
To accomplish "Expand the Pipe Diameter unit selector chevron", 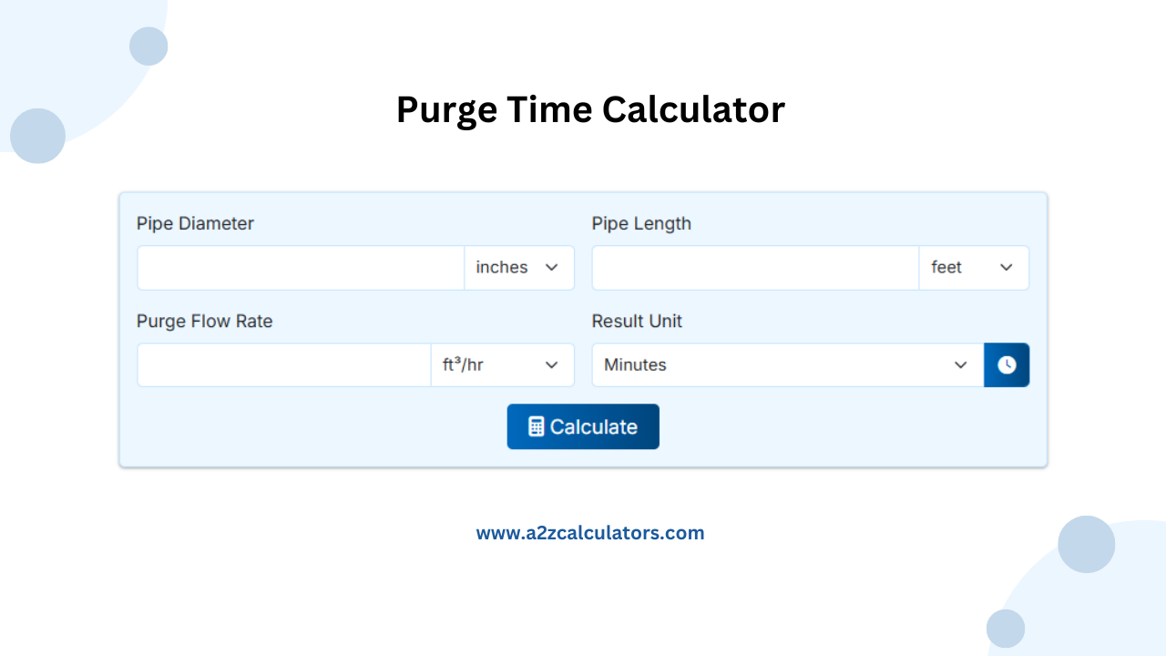I will click(x=552, y=267).
